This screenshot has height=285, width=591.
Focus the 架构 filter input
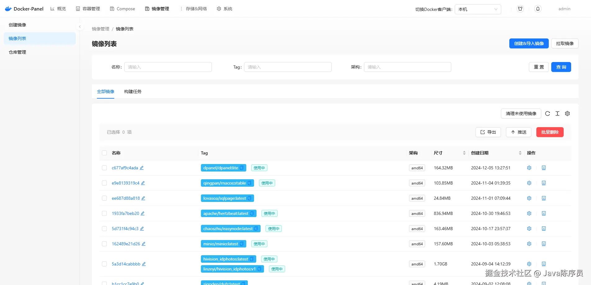click(407, 67)
